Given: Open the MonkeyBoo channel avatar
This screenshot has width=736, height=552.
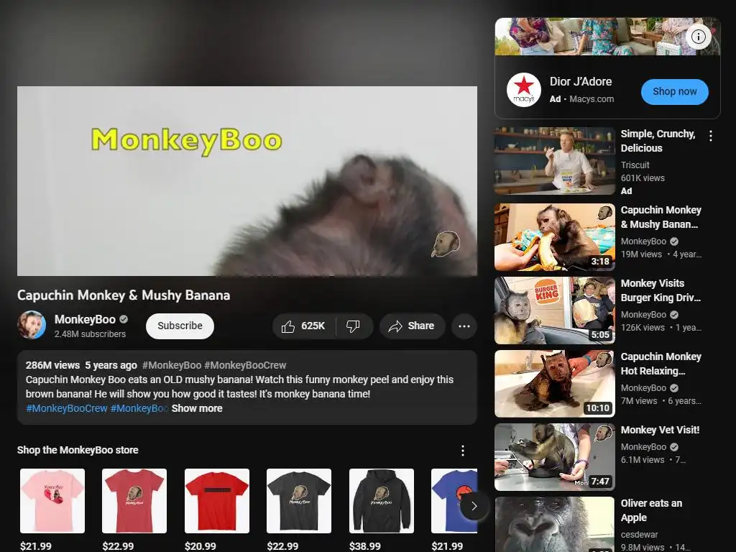Looking at the screenshot, I should (32, 325).
